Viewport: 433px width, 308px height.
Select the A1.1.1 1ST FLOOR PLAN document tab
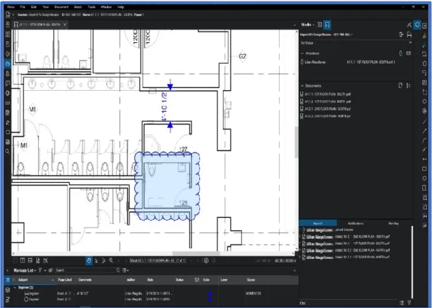[x=40, y=25]
